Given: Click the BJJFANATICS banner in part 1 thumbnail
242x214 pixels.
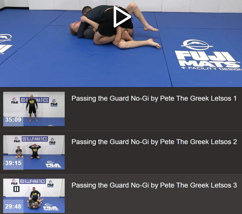Looking at the screenshot, I should click(35, 100).
